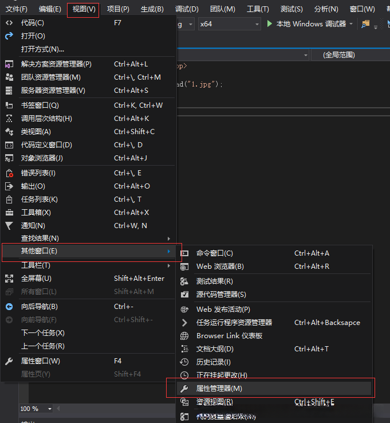
Task: Open the Test (测试) menu
Action: (x=291, y=9)
